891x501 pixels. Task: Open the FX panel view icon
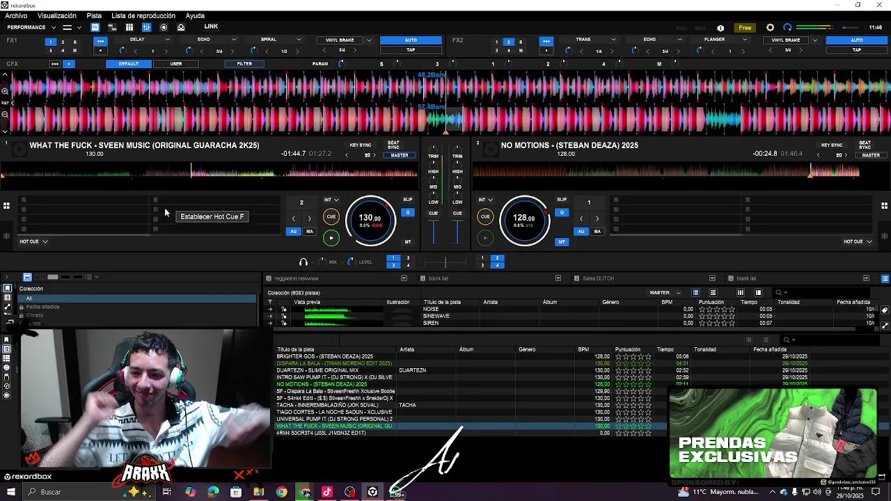(95, 28)
